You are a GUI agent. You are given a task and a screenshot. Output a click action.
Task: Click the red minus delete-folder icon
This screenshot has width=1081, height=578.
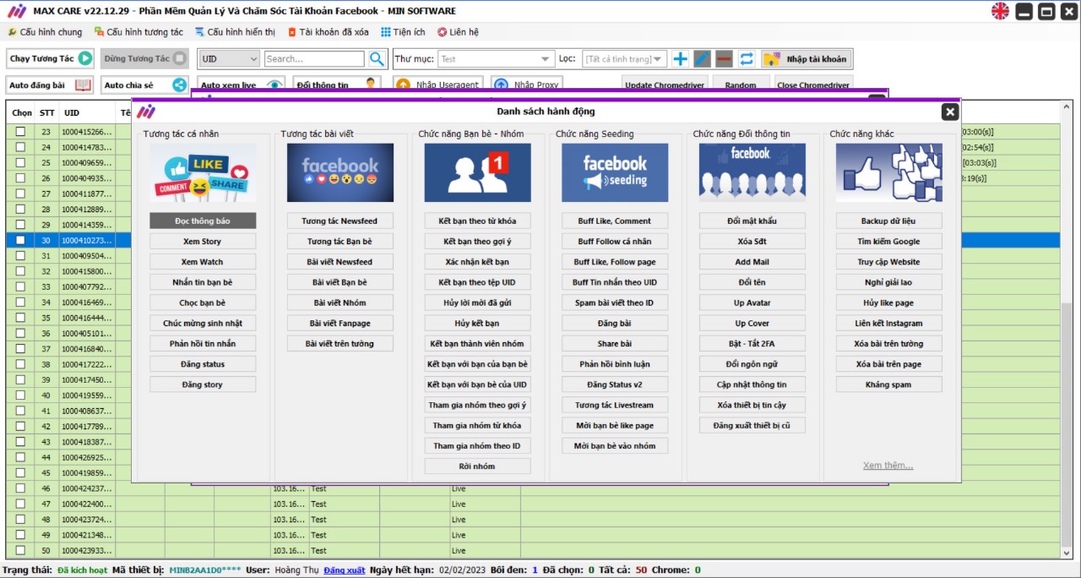pos(724,59)
